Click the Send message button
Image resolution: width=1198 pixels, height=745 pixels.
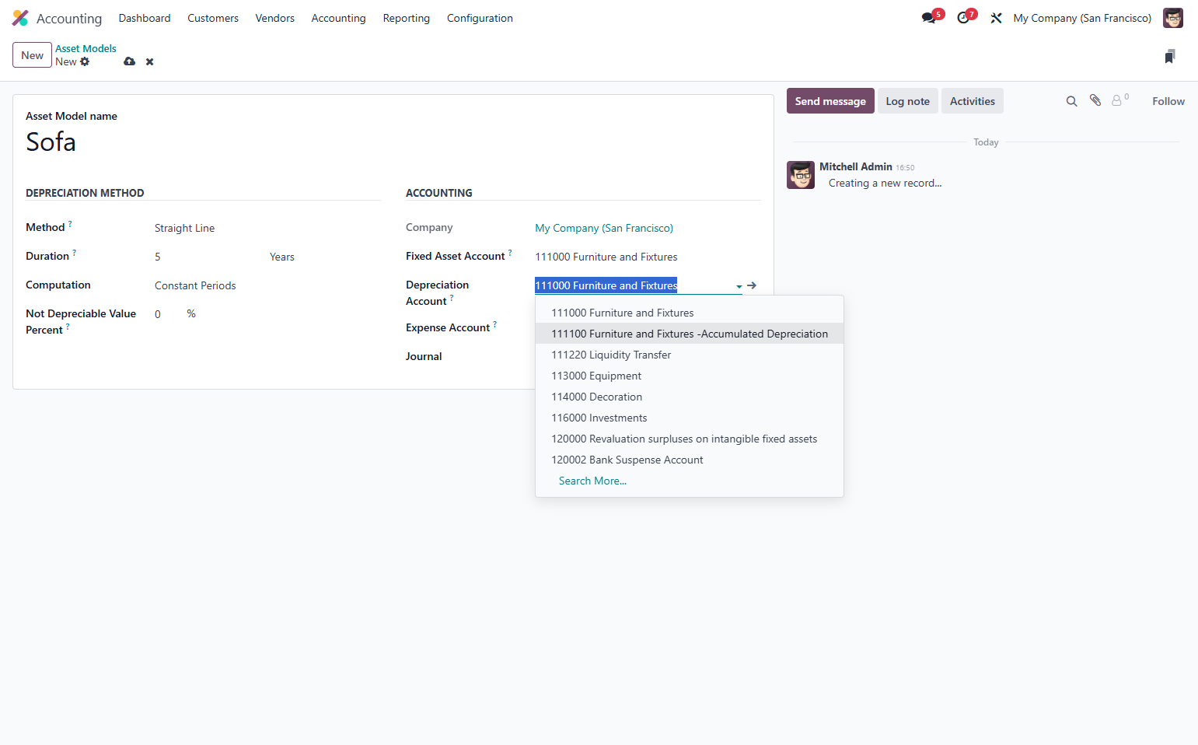pyautogui.click(x=830, y=101)
